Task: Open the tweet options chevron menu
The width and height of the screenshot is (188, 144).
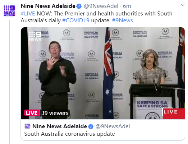Action: pos(183,5)
